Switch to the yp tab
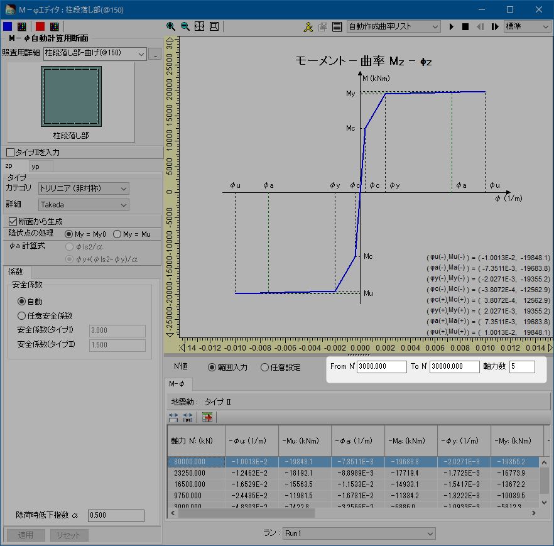Screen dimensions: 554x546 click(36, 167)
